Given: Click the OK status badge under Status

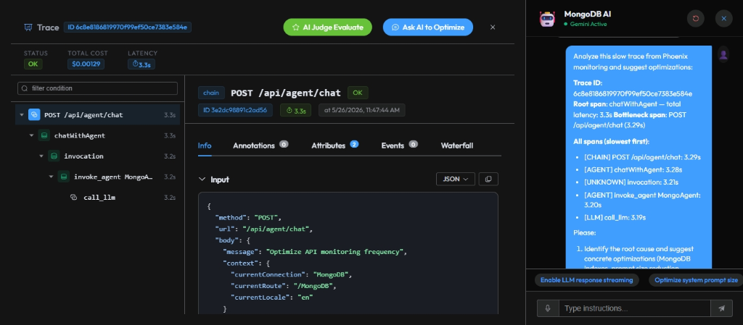Looking at the screenshot, I should (x=33, y=64).
